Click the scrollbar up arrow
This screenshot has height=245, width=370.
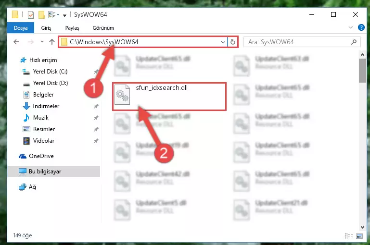(362, 55)
